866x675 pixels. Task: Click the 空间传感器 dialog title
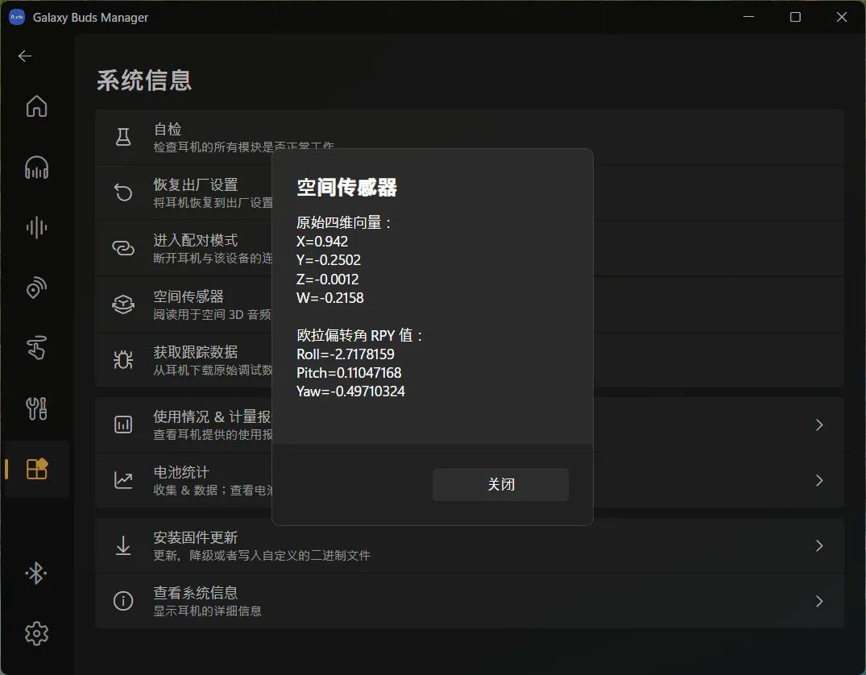pyautogui.click(x=346, y=187)
